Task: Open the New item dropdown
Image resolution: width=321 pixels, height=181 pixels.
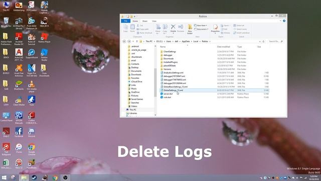Action: pyautogui.click(x=201, y=26)
